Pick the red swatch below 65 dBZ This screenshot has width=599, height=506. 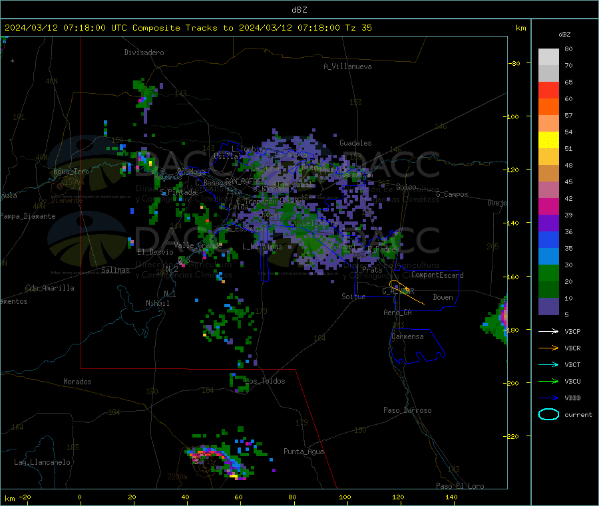point(548,90)
